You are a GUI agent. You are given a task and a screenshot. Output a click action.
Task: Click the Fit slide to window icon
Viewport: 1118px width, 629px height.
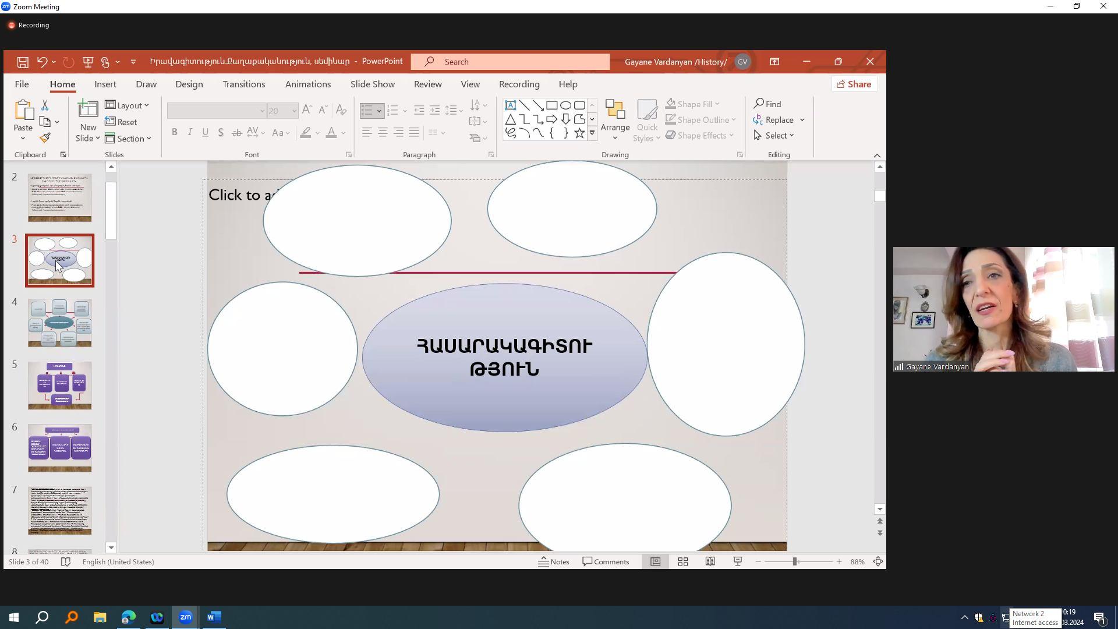click(878, 562)
